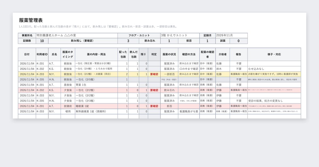
Task: Click the 記録数 value 10
Action: (42, 41)
